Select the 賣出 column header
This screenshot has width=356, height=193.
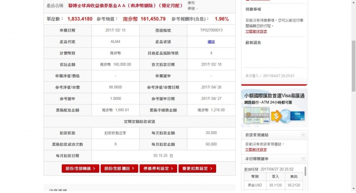click(294, 176)
